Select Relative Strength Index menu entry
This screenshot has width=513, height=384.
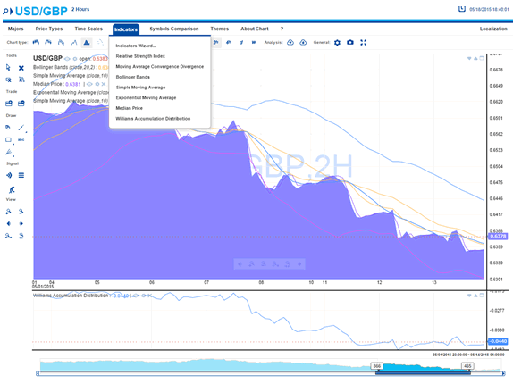click(x=140, y=56)
